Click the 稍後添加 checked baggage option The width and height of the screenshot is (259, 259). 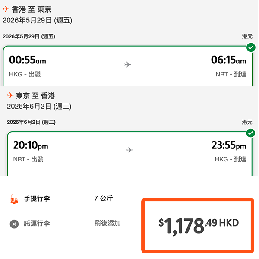(x=107, y=223)
